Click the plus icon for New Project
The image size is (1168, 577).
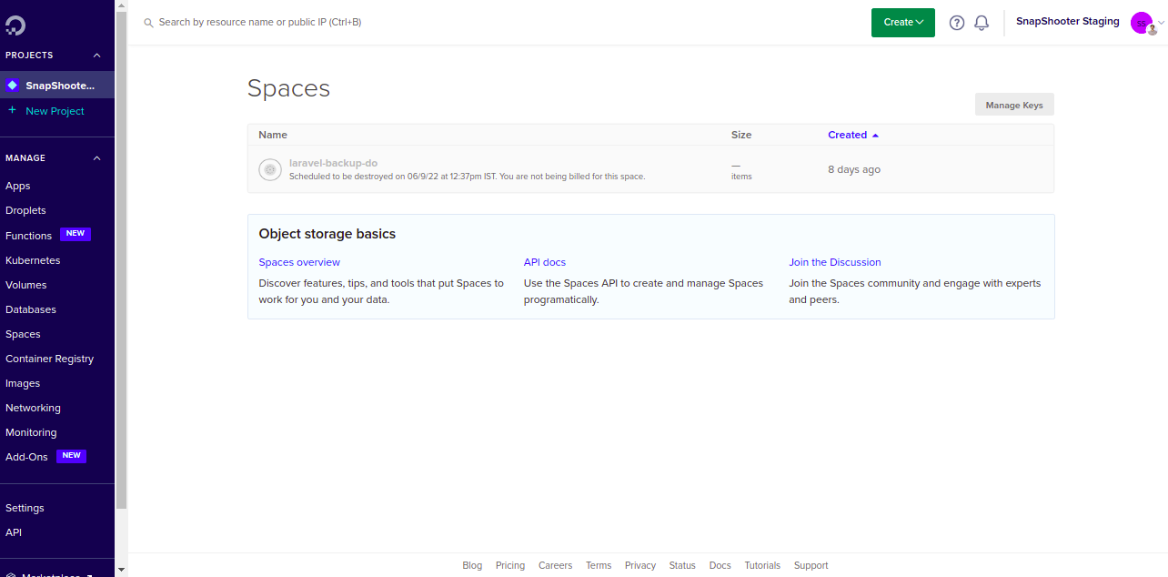12,110
